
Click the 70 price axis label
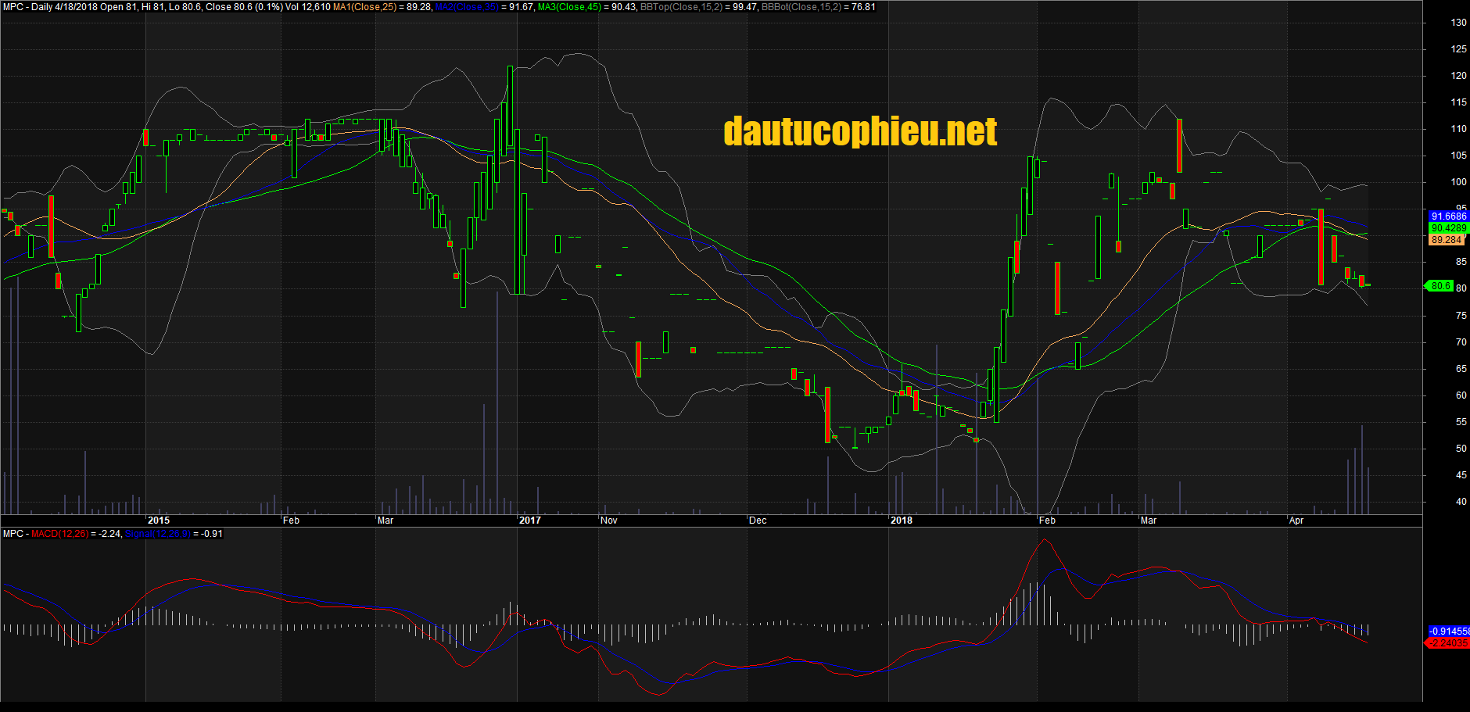[x=1461, y=342]
